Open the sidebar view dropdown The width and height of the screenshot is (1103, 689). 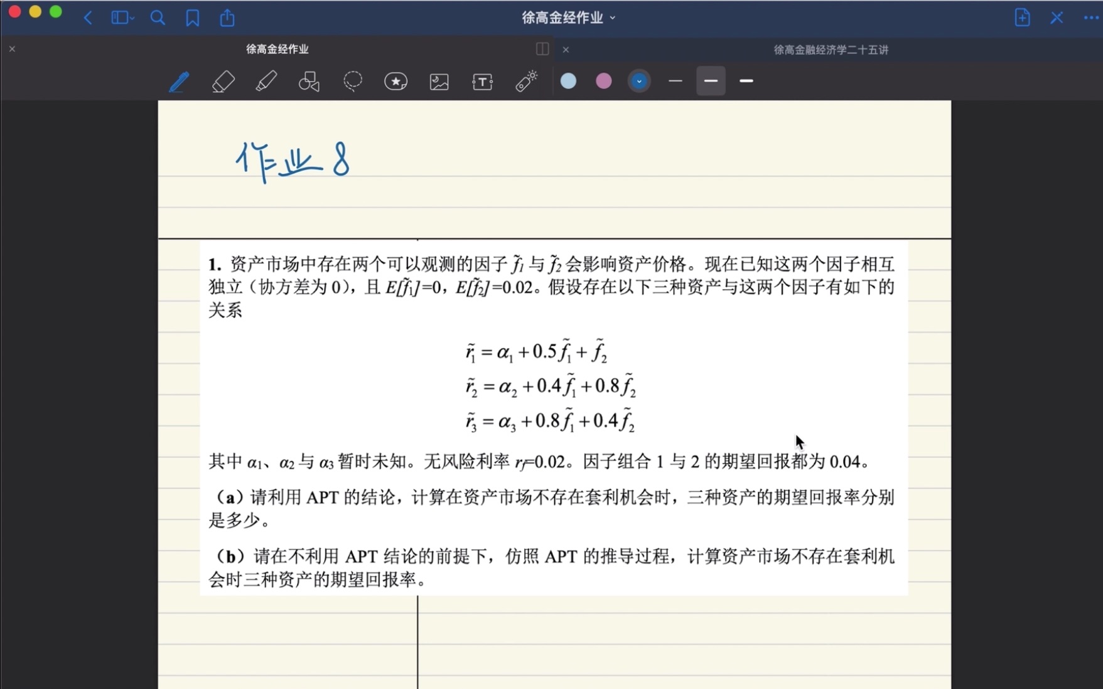click(x=122, y=18)
